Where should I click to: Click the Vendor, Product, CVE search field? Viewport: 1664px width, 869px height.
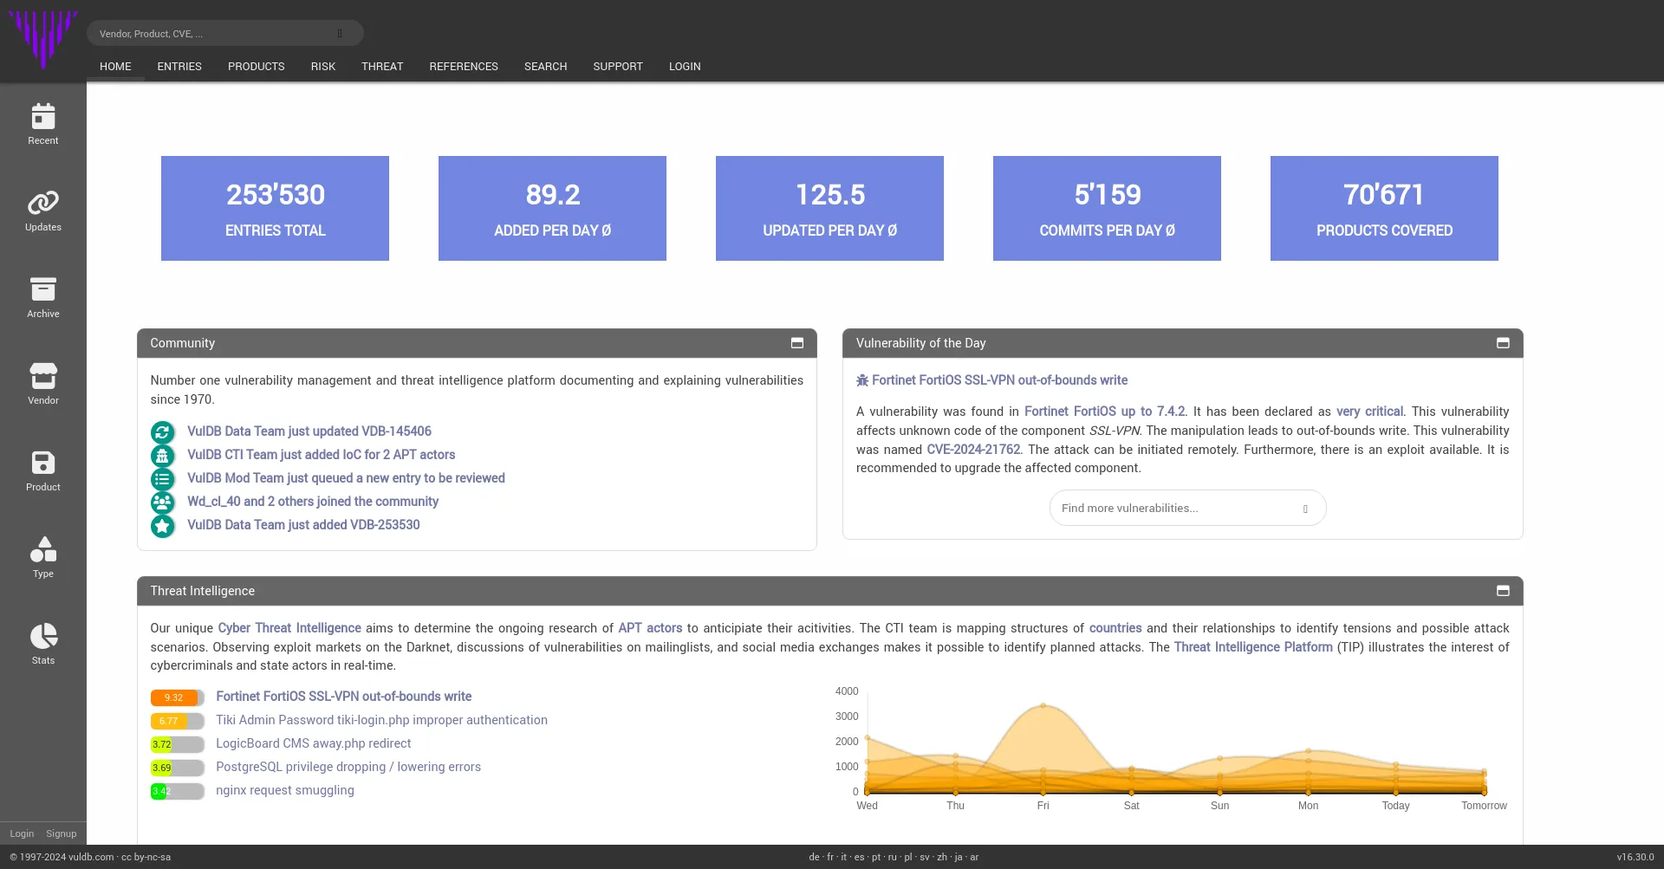click(217, 34)
